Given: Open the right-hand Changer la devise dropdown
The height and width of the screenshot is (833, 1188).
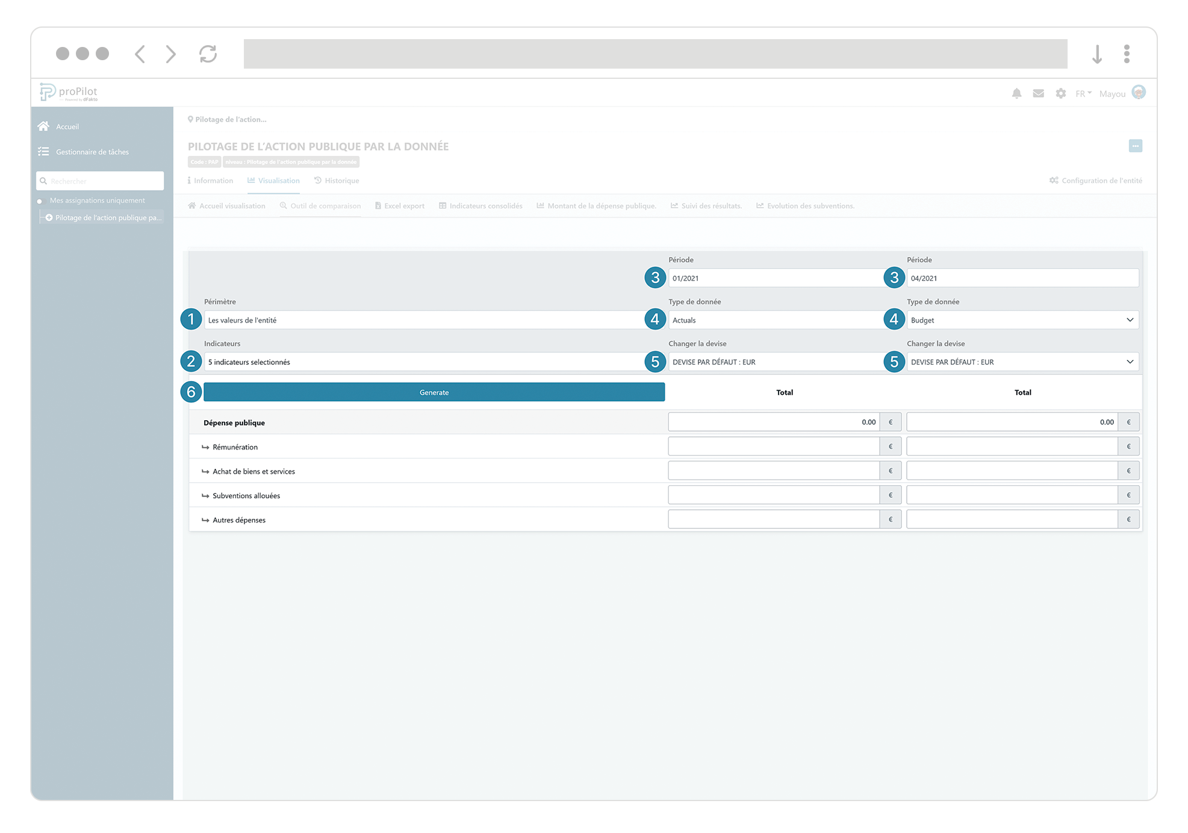Looking at the screenshot, I should tap(1022, 362).
